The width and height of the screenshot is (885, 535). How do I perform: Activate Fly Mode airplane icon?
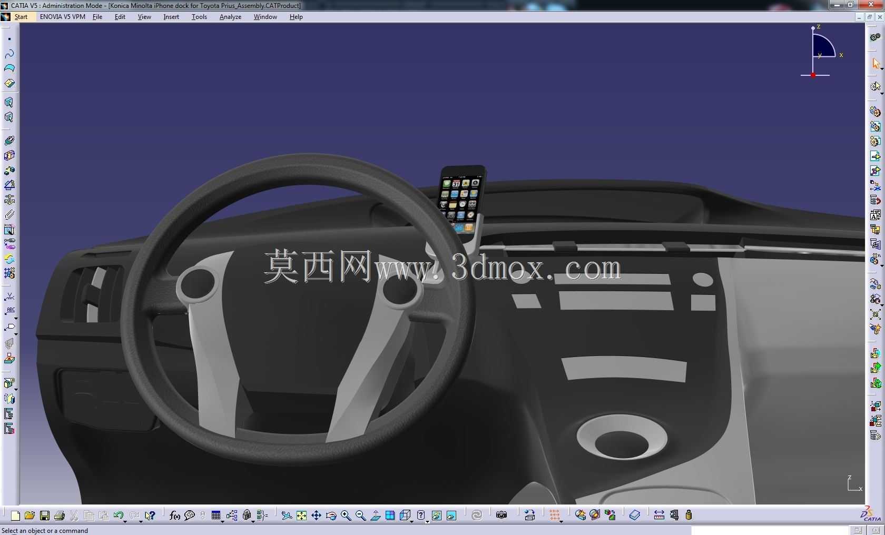[287, 516]
